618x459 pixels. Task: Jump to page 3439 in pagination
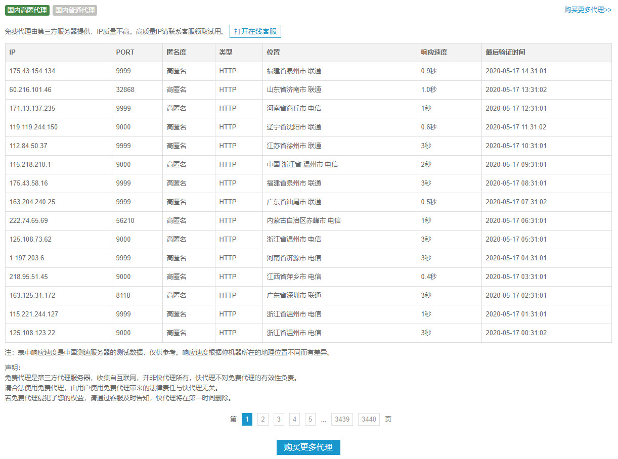tap(341, 419)
